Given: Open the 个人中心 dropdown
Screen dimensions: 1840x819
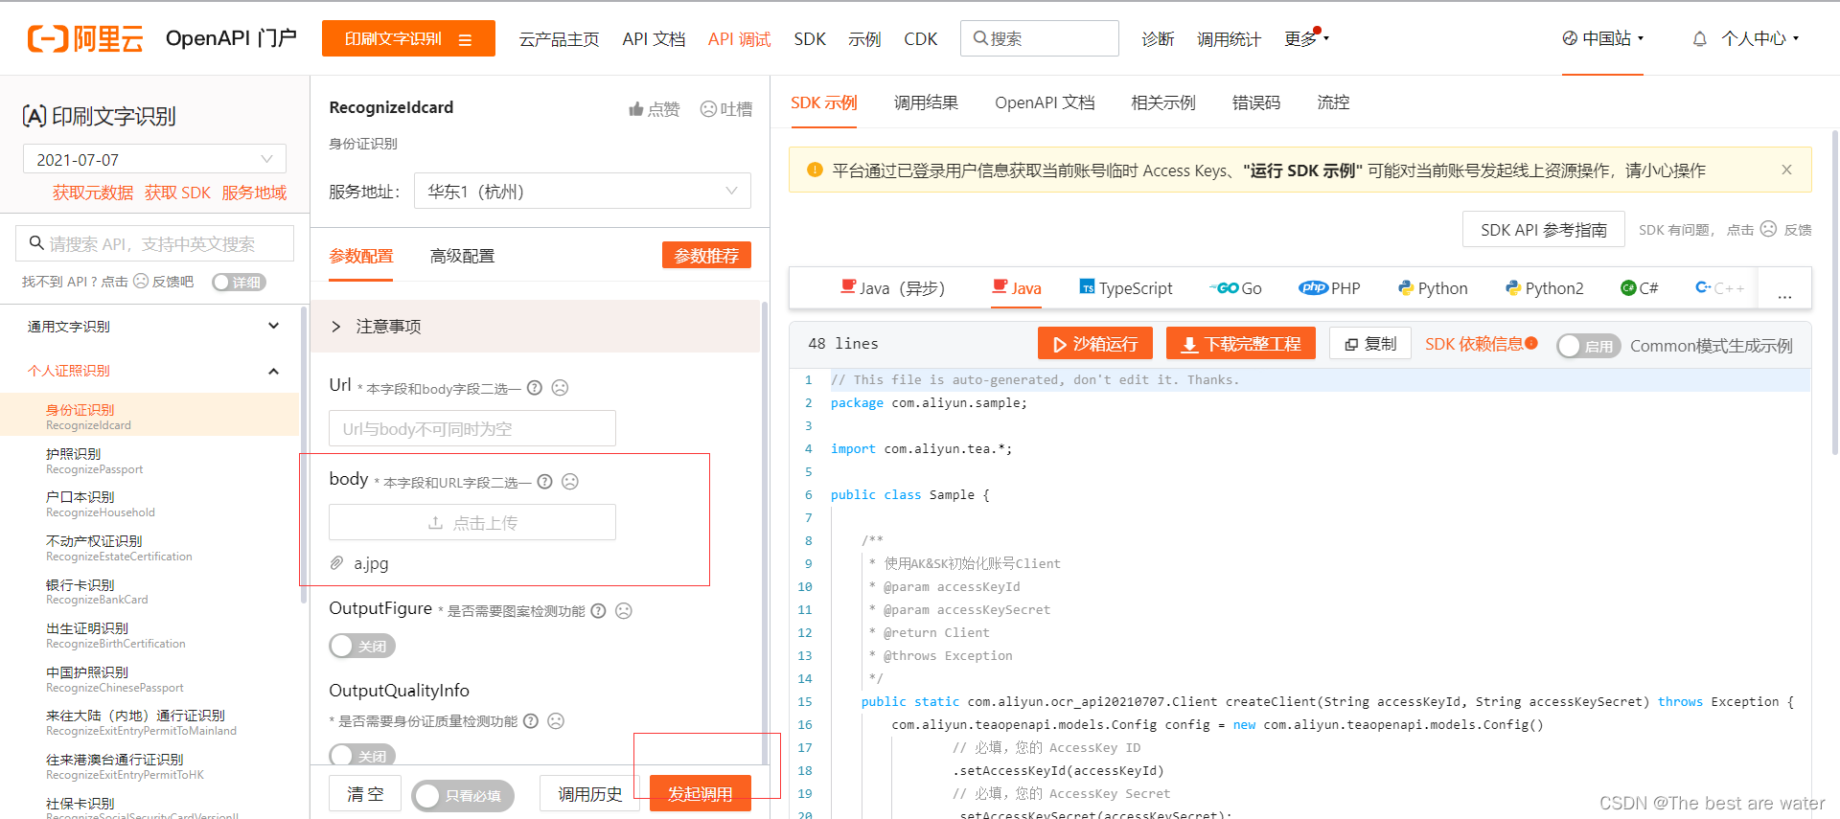Looking at the screenshot, I should 1759,38.
